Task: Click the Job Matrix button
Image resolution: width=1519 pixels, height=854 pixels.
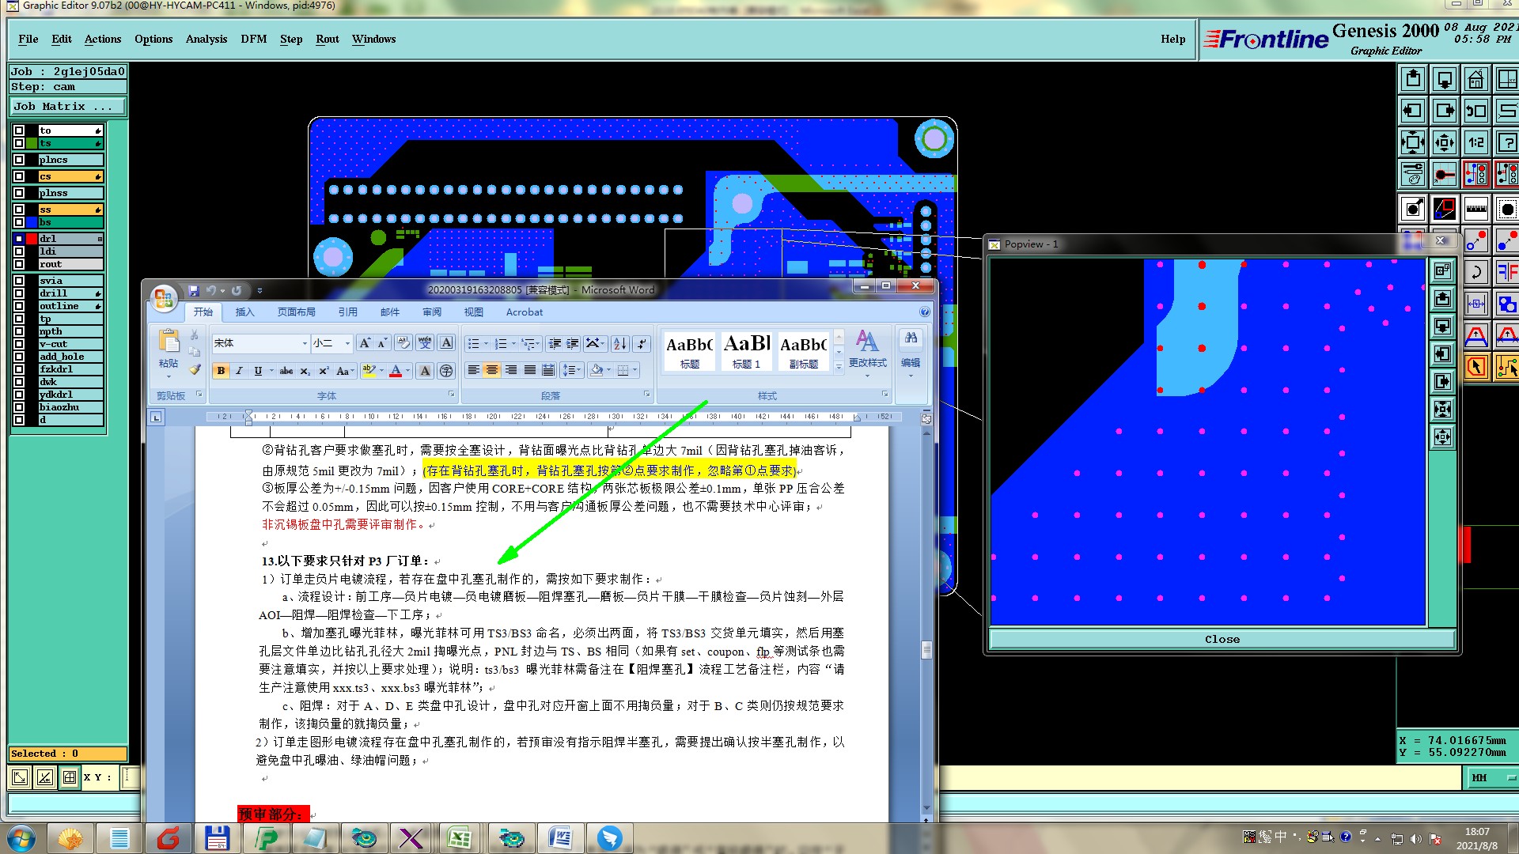Action: point(67,106)
